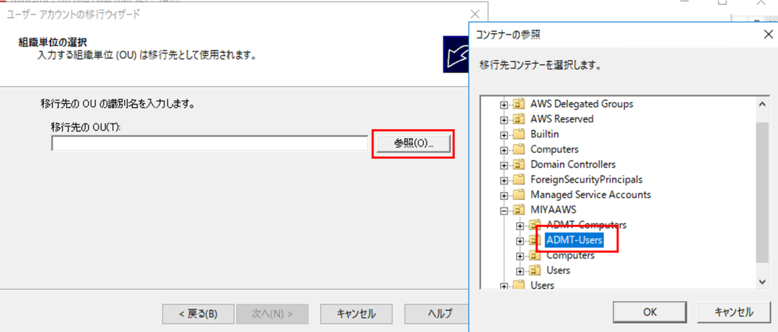Select the Builtin container label
This screenshot has height=332, width=778.
[545, 134]
